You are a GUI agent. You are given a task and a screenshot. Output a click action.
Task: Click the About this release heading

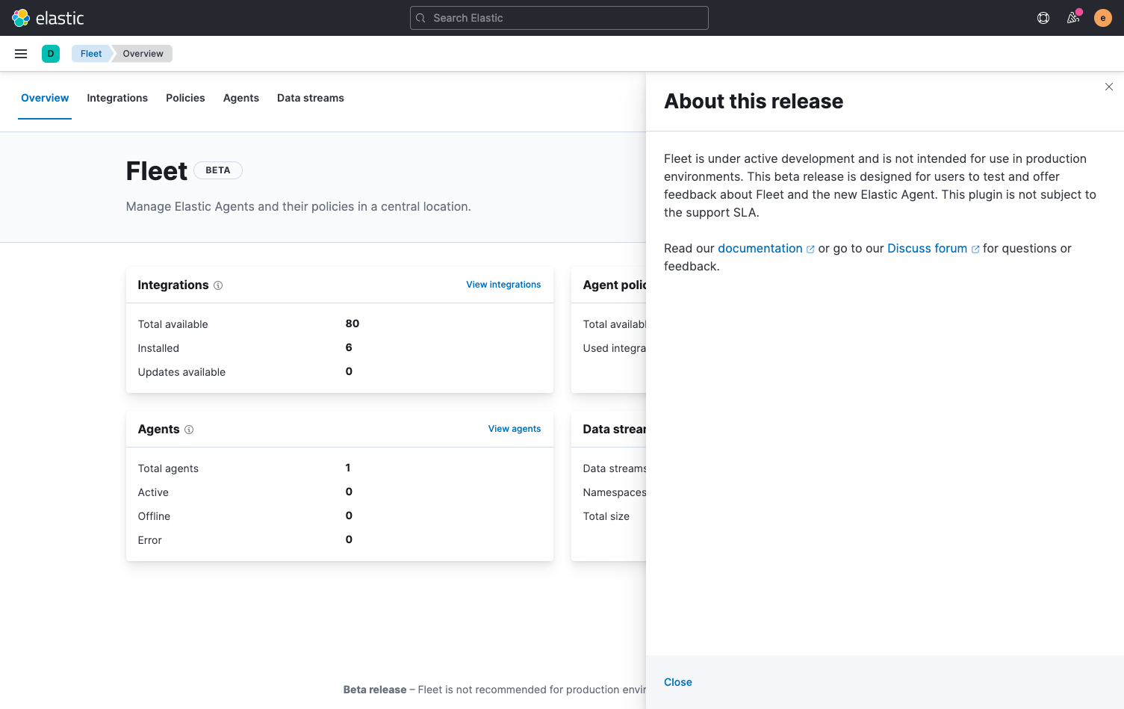pyautogui.click(x=754, y=101)
